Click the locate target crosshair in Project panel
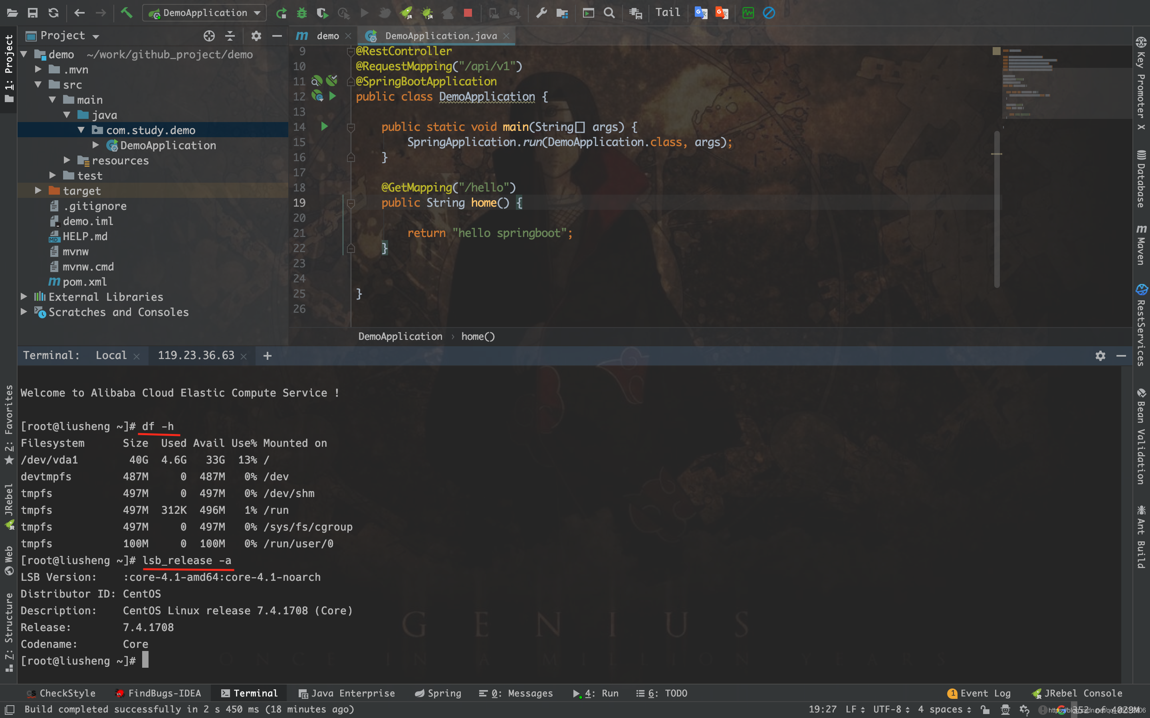The height and width of the screenshot is (718, 1150). tap(209, 36)
